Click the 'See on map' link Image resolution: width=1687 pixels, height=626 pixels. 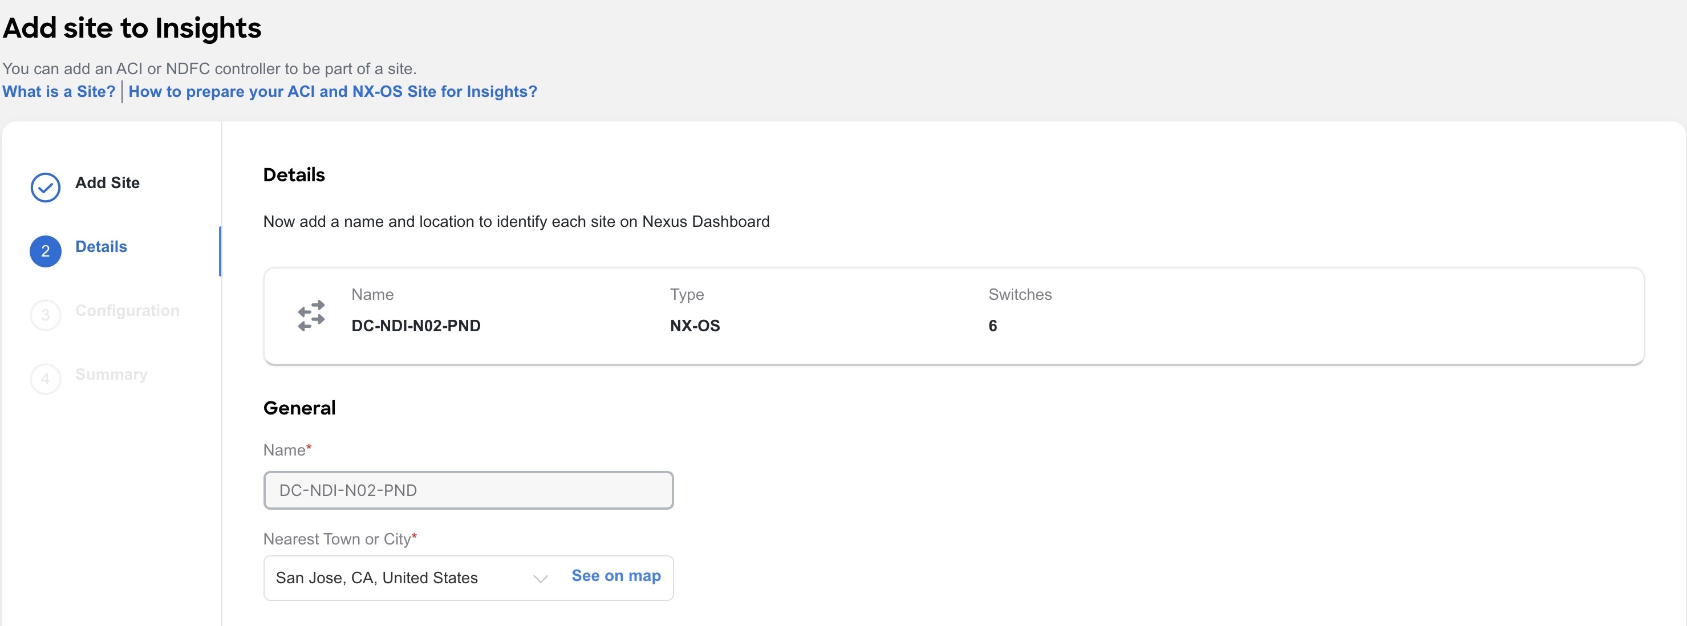(x=617, y=576)
